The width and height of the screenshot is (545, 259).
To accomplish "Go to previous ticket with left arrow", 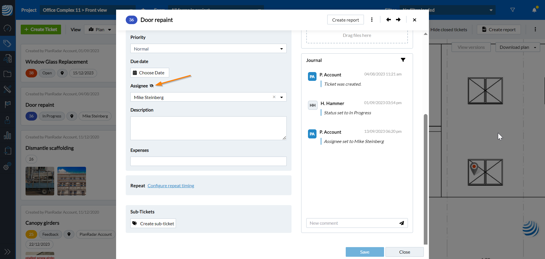I will tap(389, 20).
